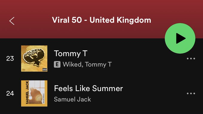Click the vertical SAMUEL JACK text on cover
The image size is (203, 114).
(27, 93)
